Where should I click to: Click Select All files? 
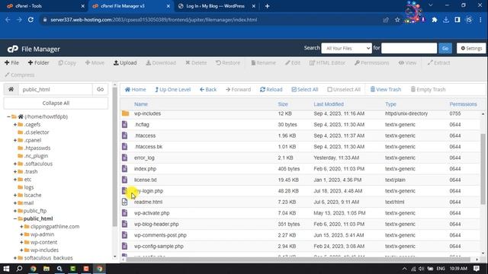[x=305, y=90]
